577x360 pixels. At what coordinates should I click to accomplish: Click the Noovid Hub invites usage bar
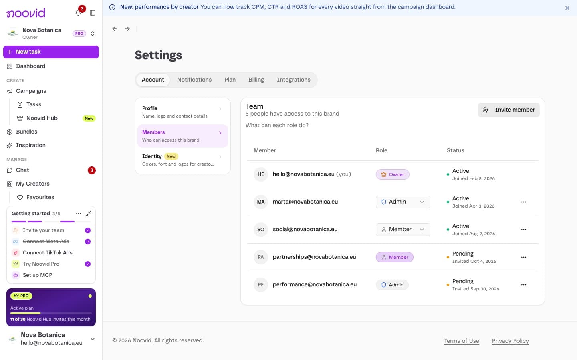click(x=51, y=313)
